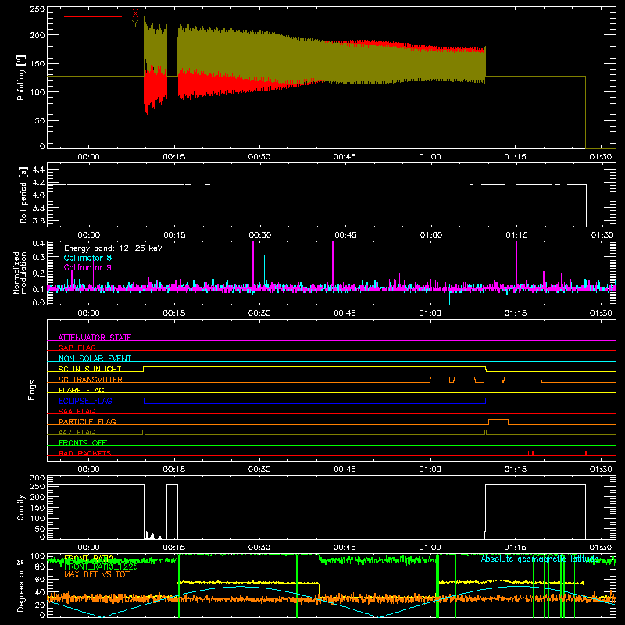Click the 00:15 tick under the Pointing plot
The height and width of the screenshot is (625, 625).
(x=174, y=157)
